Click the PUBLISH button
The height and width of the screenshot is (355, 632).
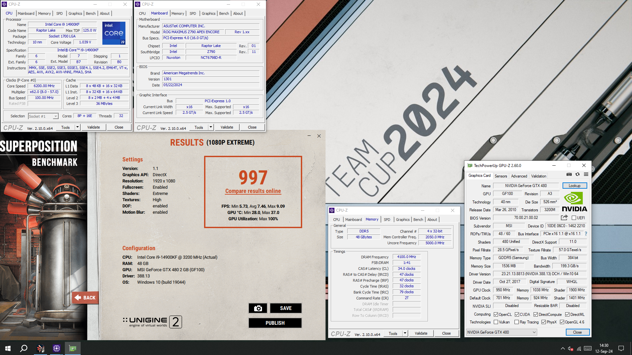pyautogui.click(x=275, y=323)
